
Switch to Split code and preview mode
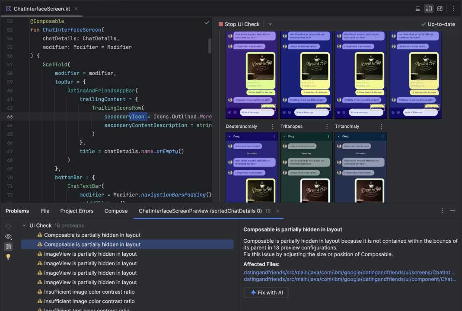click(428, 9)
